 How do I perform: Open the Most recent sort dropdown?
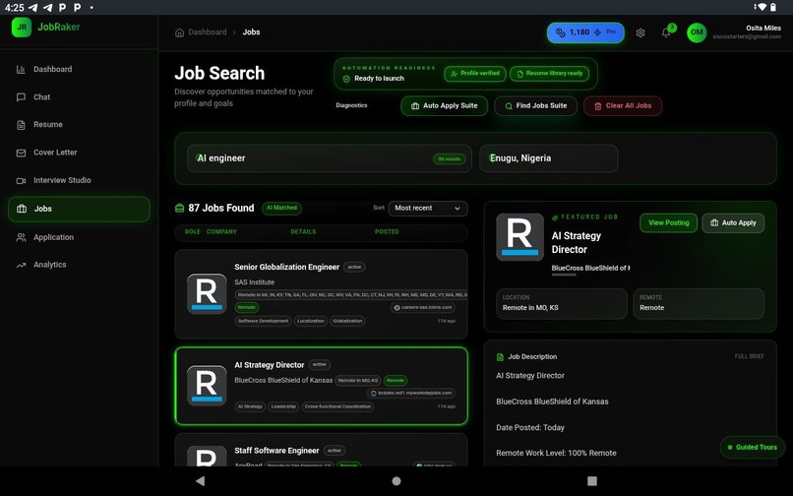tap(428, 208)
